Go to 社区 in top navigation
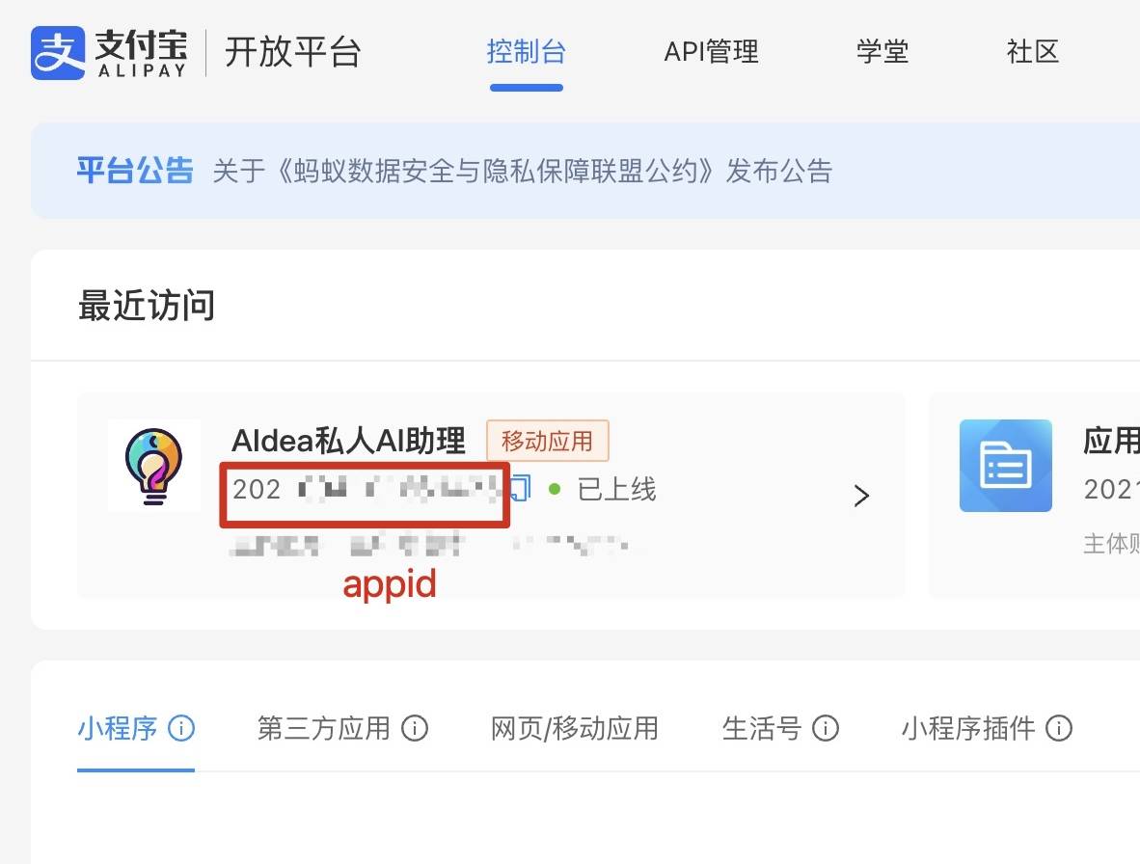The width and height of the screenshot is (1140, 864). point(1032,52)
